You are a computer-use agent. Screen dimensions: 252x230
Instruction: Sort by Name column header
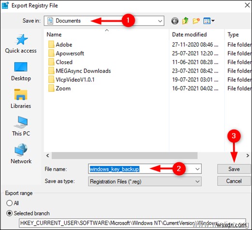[x=54, y=34]
